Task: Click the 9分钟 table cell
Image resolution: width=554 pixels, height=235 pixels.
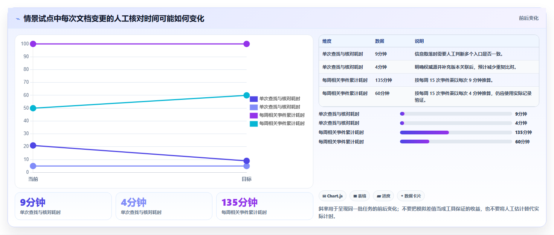Action: tap(381, 54)
